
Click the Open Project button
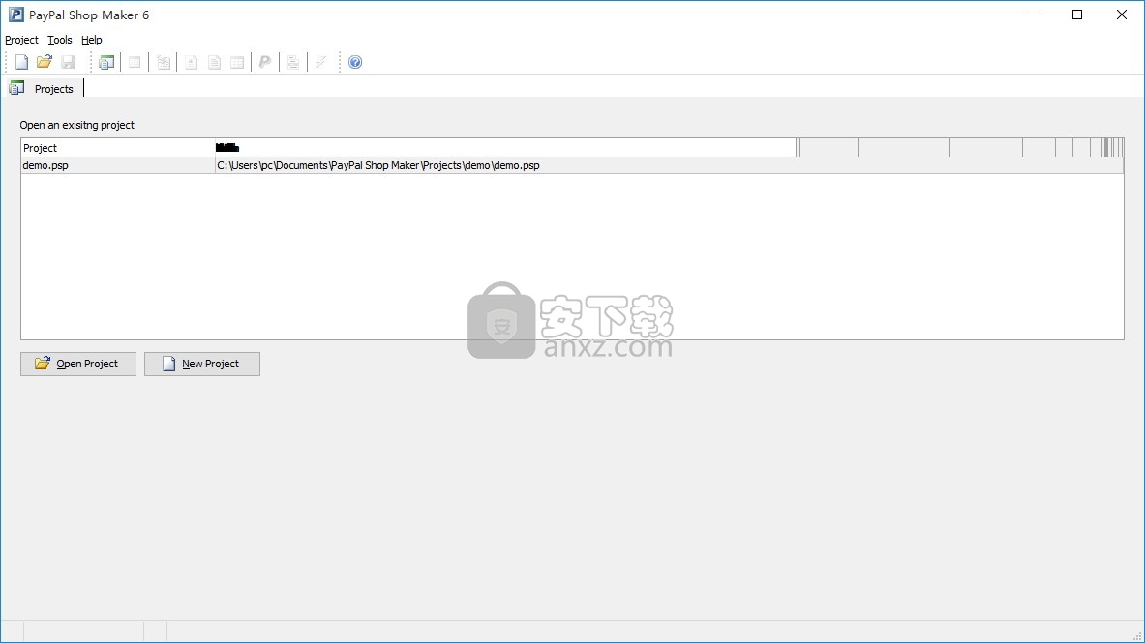(x=78, y=364)
